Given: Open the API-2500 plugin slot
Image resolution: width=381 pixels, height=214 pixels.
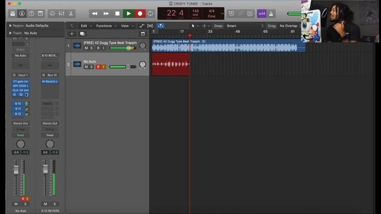Looking at the screenshot, I should [x=21, y=86].
